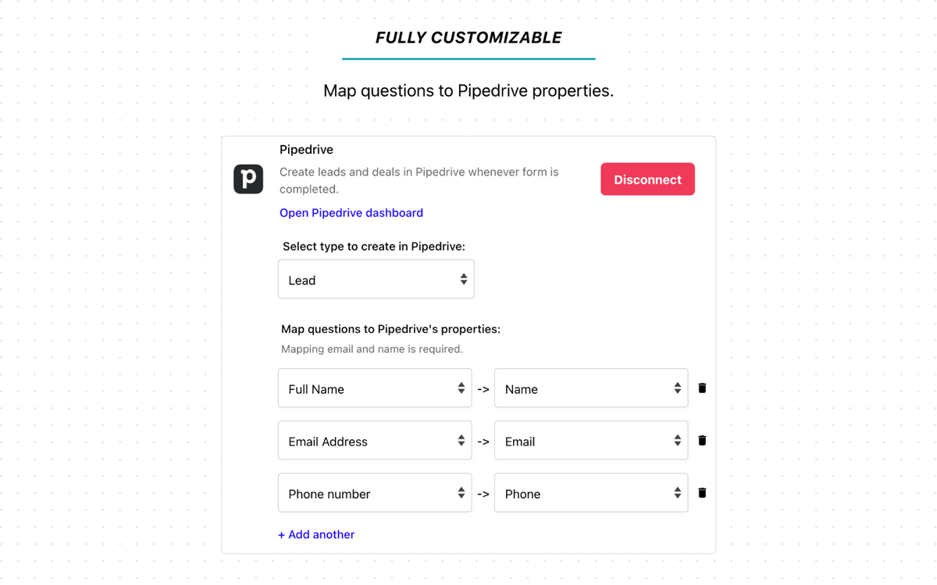Open the Phone property dropdown
937x585 pixels.
tap(591, 492)
